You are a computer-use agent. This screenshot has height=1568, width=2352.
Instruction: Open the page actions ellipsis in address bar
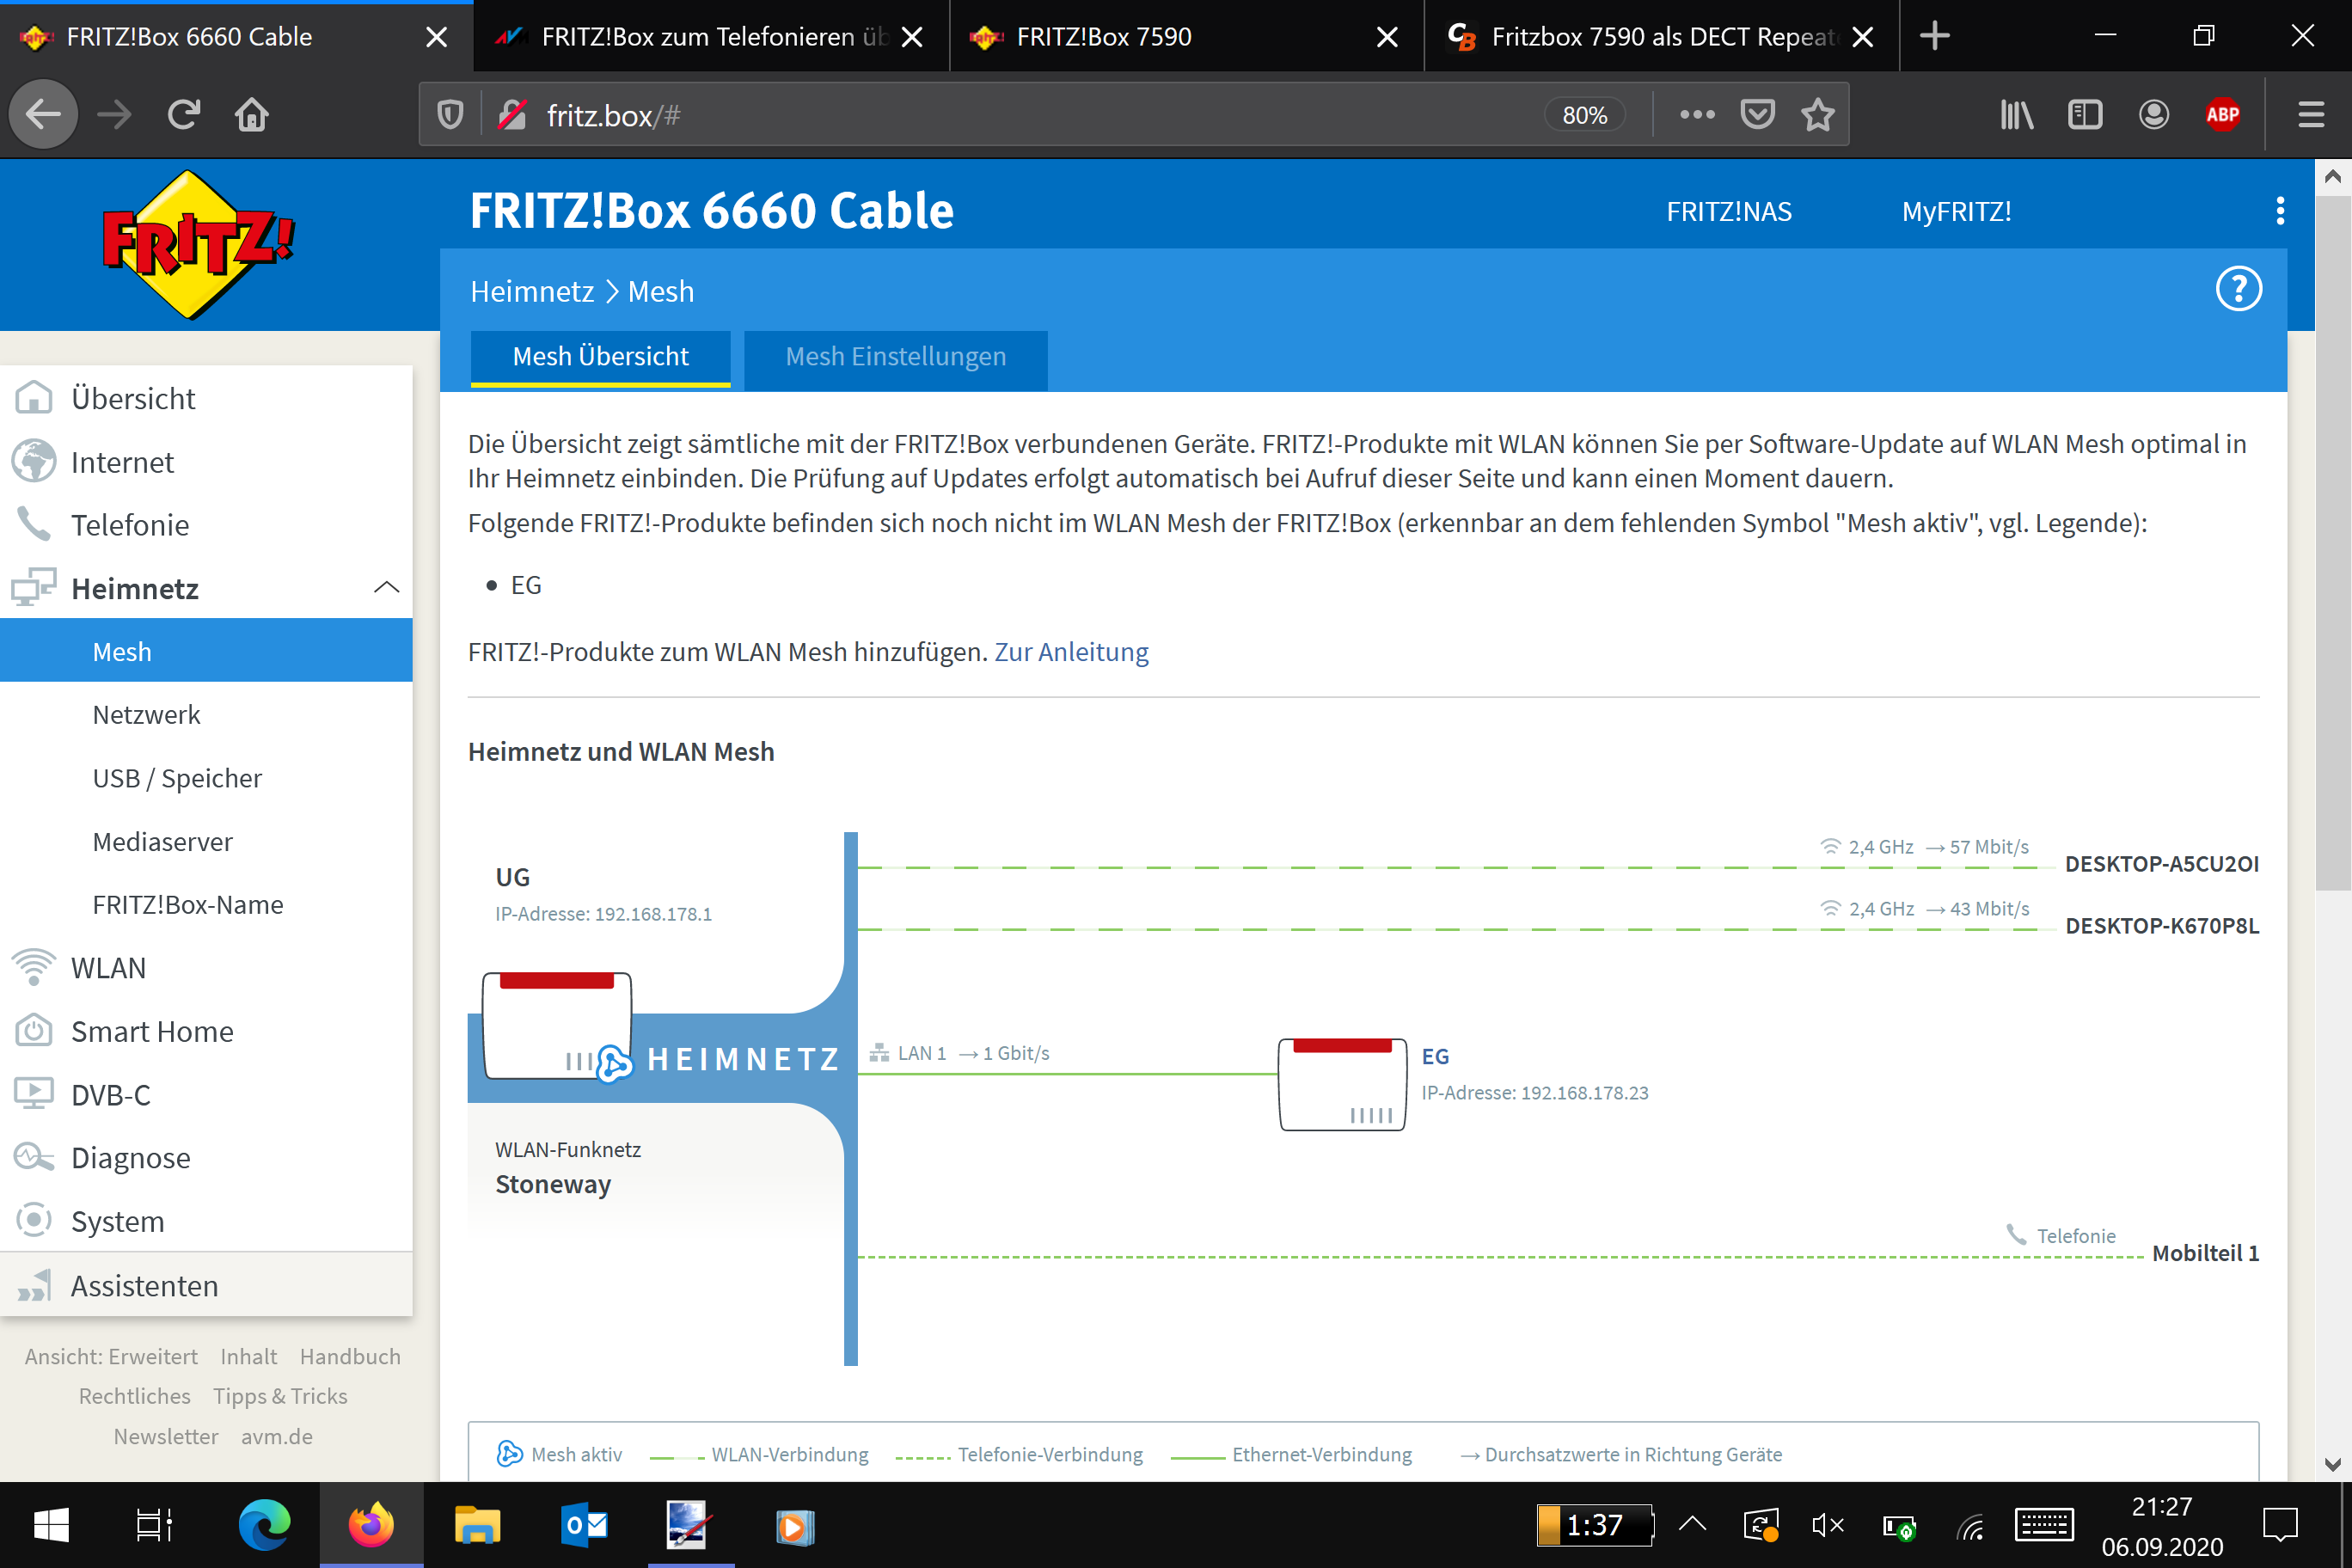1697,115
